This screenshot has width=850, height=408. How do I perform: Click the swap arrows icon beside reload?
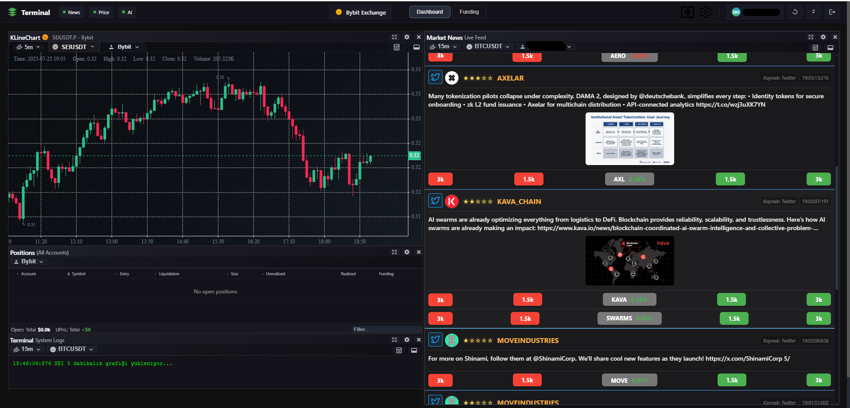point(813,12)
